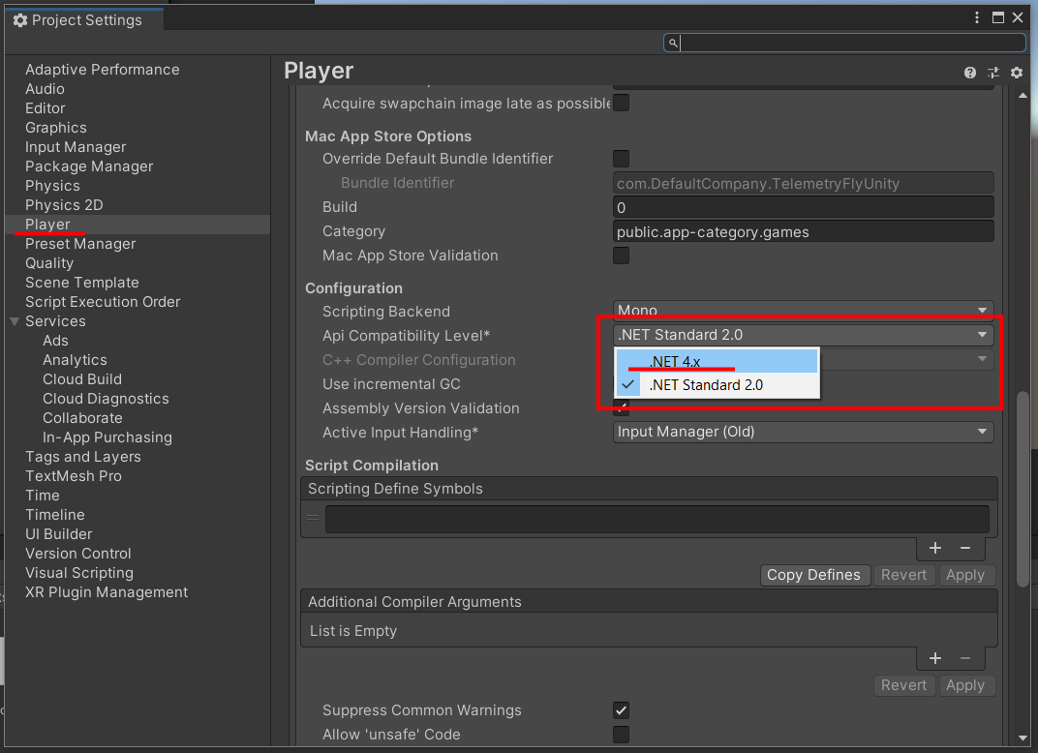
Task: Add a Scripting Define Symbol with plus
Action: 934,548
